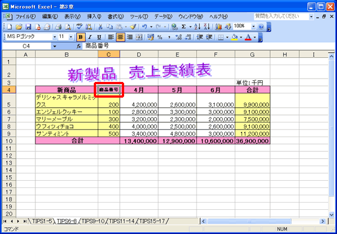Go to last sheet tab navigation button

(x=25, y=221)
